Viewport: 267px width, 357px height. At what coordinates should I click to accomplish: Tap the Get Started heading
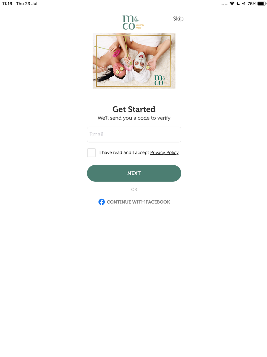[134, 109]
